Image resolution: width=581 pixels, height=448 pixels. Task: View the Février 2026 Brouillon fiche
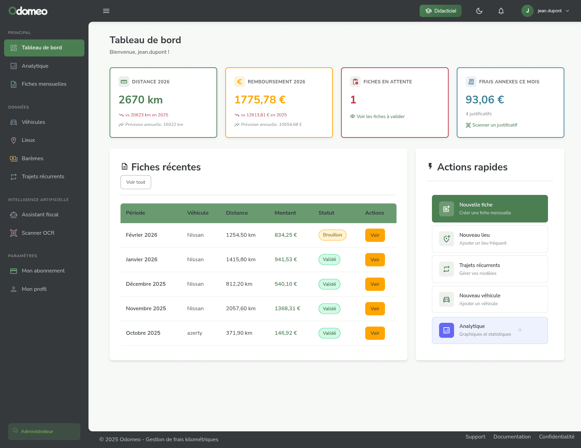[x=375, y=235]
